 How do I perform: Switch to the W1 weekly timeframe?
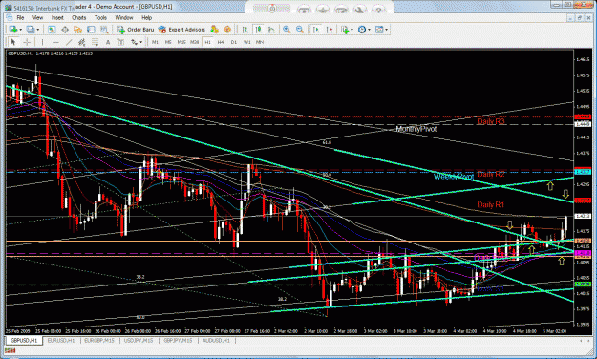pos(246,42)
